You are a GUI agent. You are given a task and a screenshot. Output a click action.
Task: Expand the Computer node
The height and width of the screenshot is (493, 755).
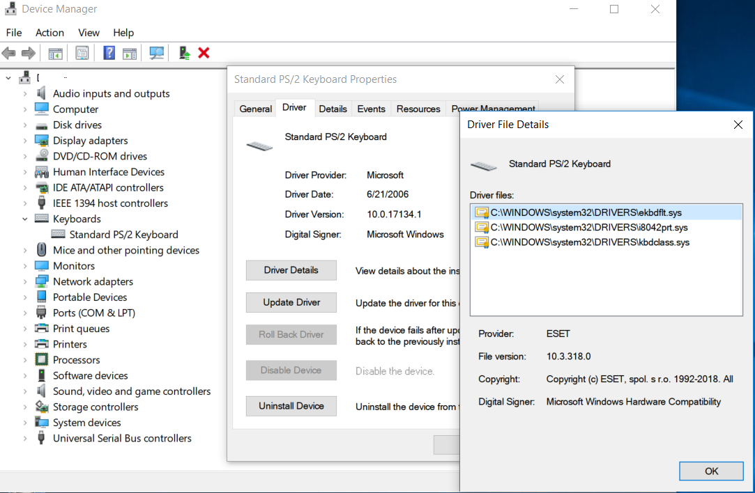[x=25, y=109]
